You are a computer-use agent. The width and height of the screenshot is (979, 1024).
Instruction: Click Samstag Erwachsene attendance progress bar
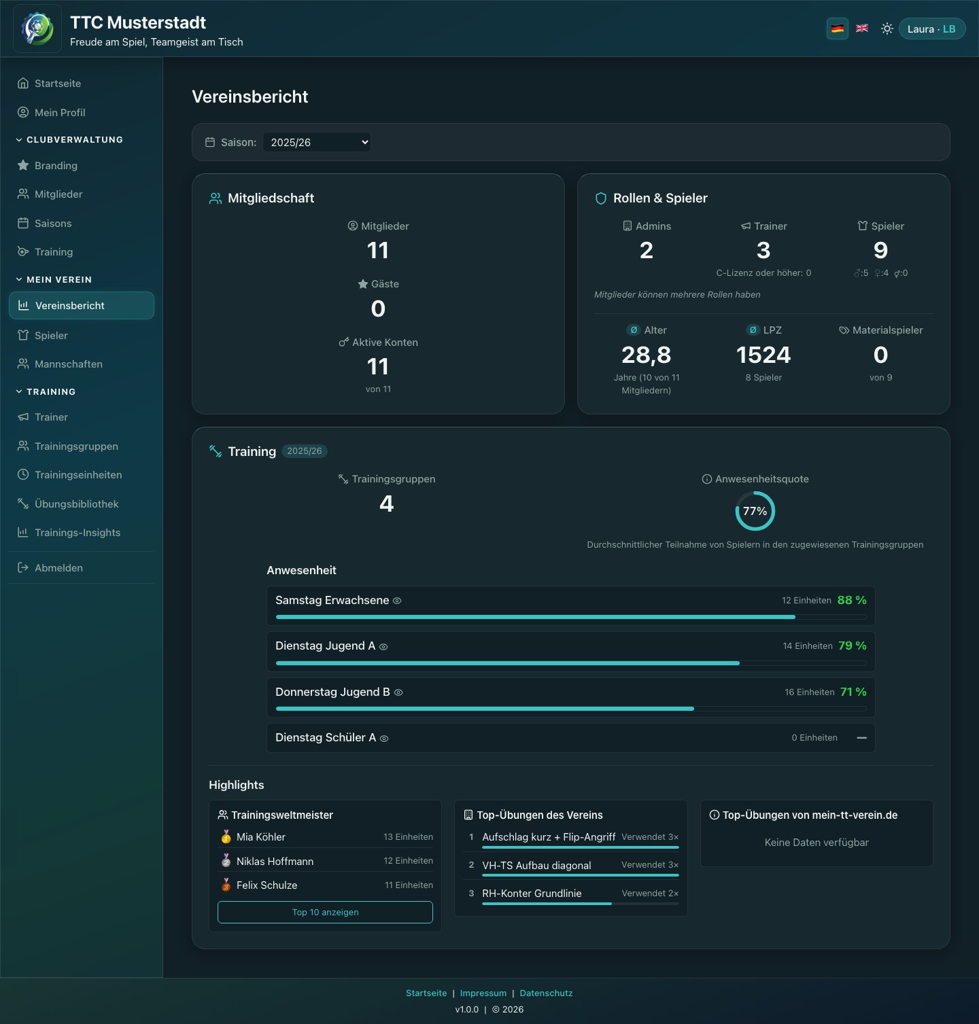[x=571, y=617]
